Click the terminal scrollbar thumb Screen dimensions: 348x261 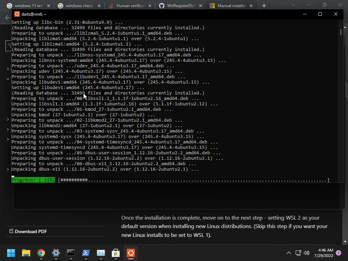point(341,32)
